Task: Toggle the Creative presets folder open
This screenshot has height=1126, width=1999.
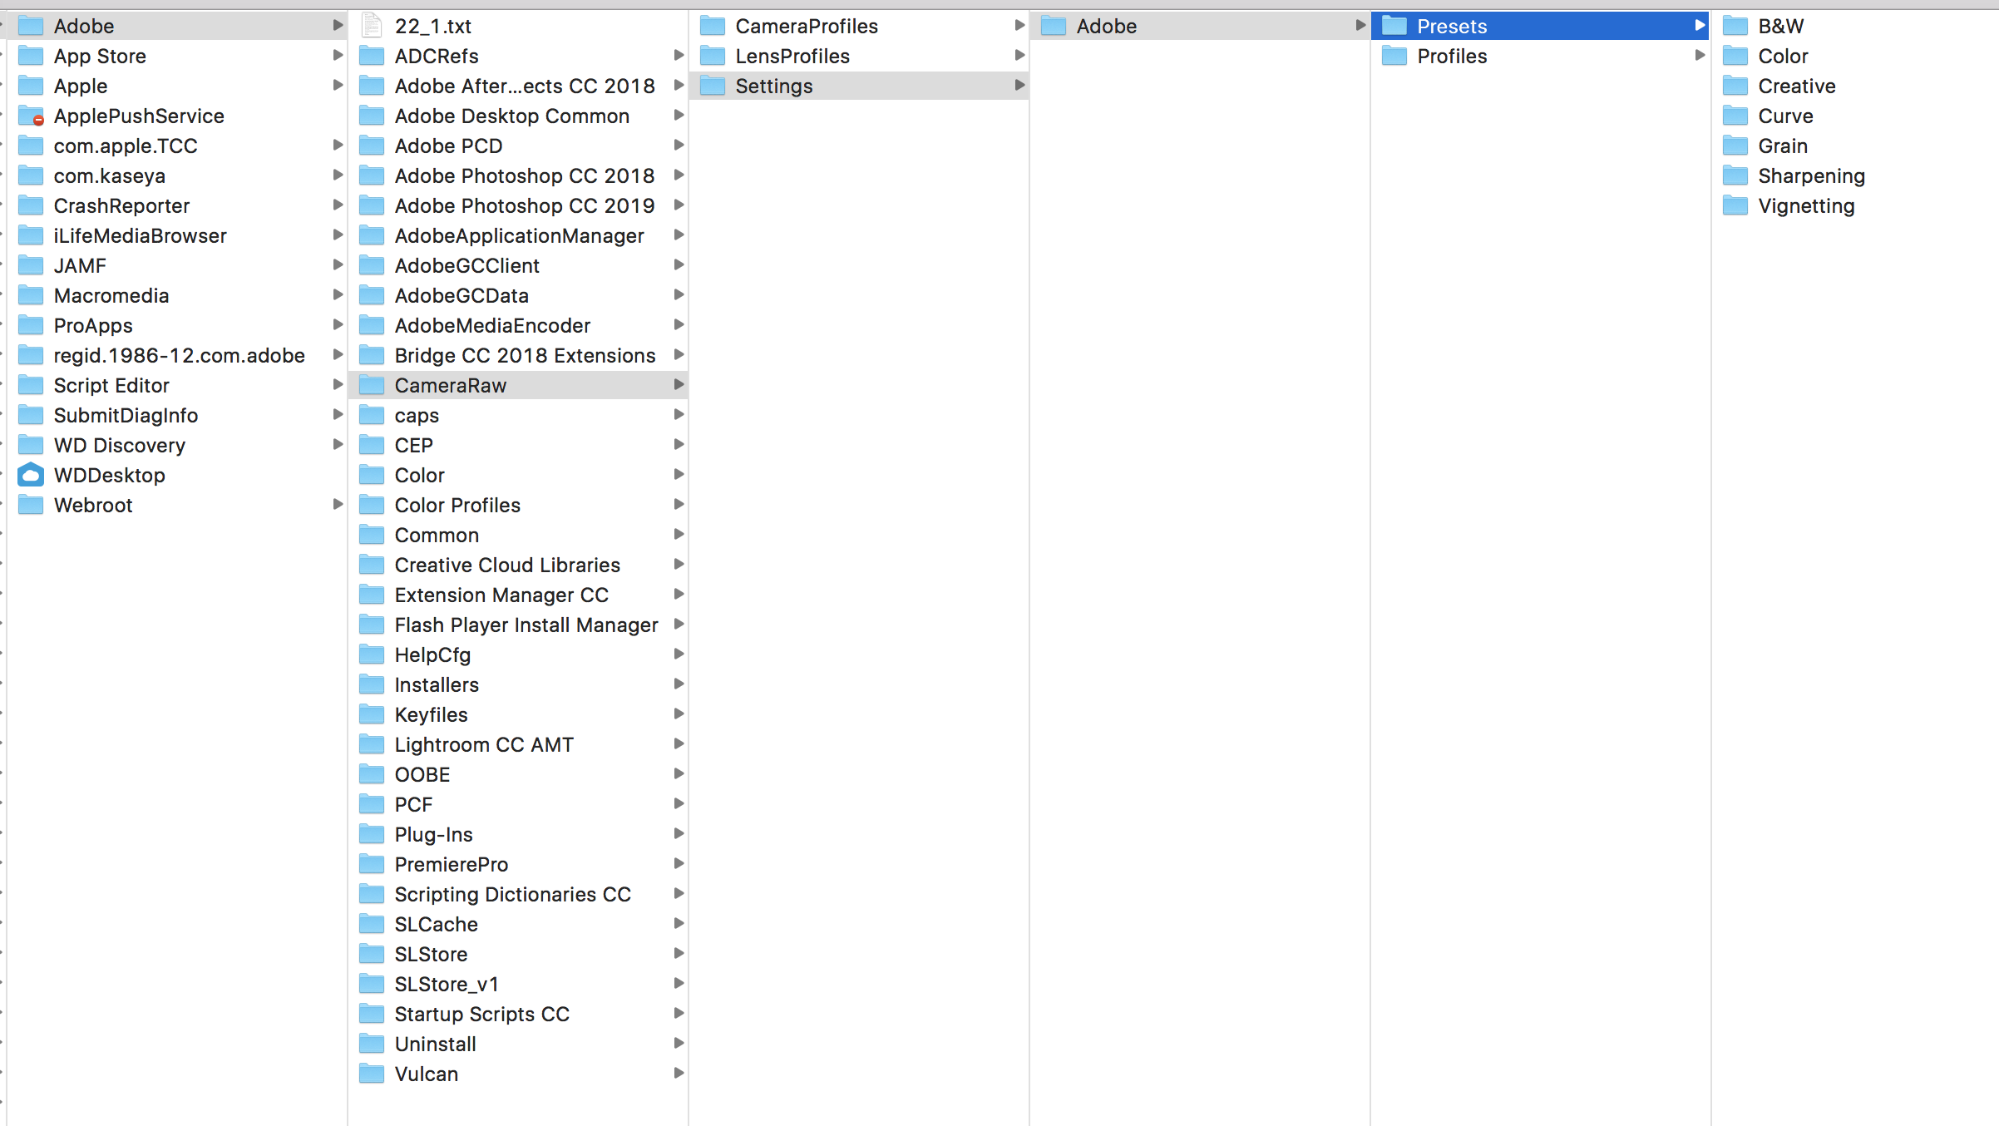Action: (1797, 85)
